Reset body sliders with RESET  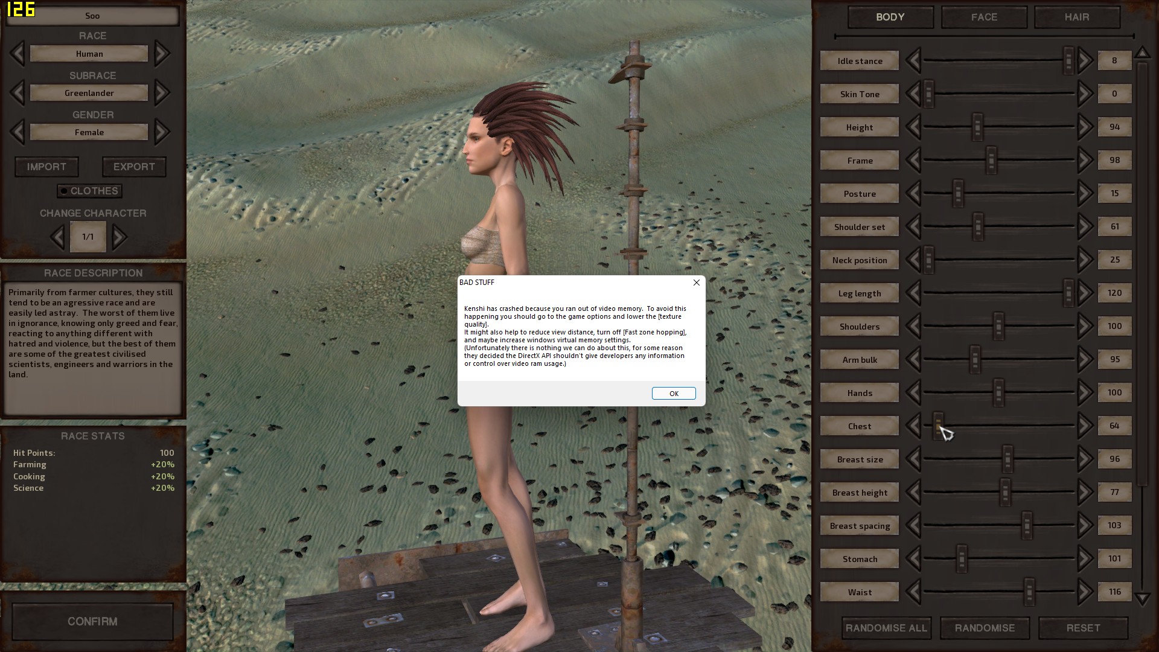point(1083,628)
